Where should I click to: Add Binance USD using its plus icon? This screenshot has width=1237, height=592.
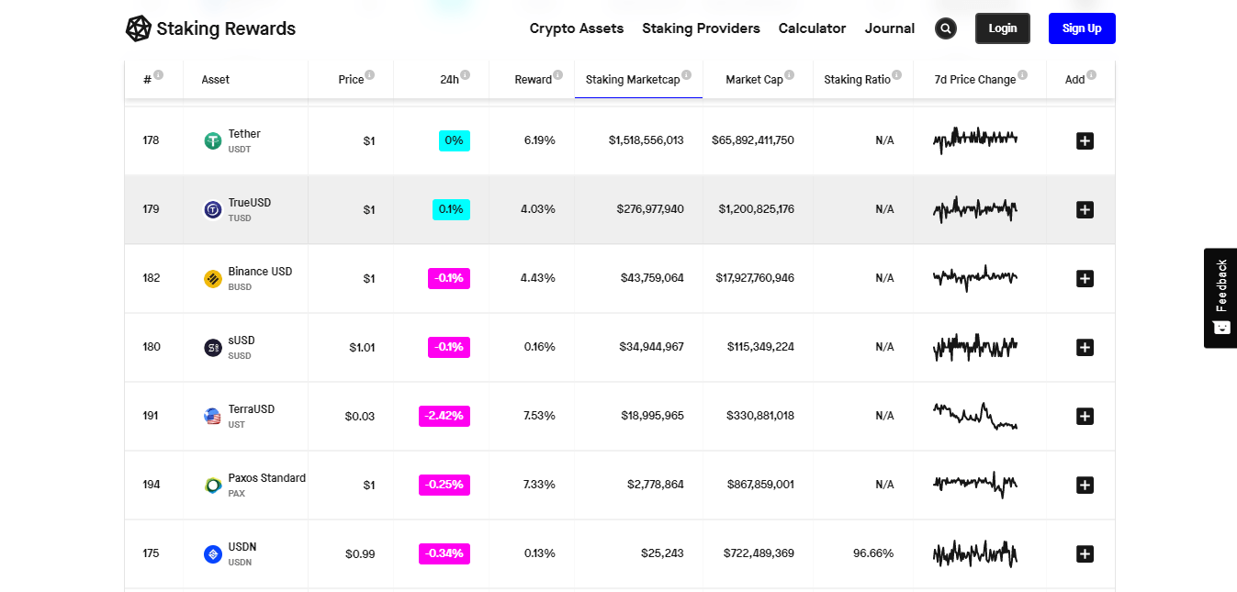1085,278
